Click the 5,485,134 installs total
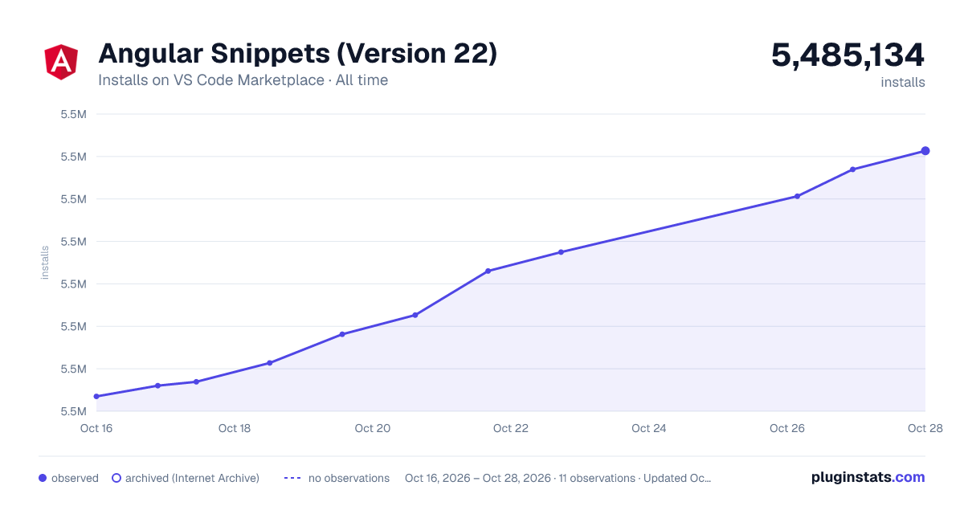 848,55
